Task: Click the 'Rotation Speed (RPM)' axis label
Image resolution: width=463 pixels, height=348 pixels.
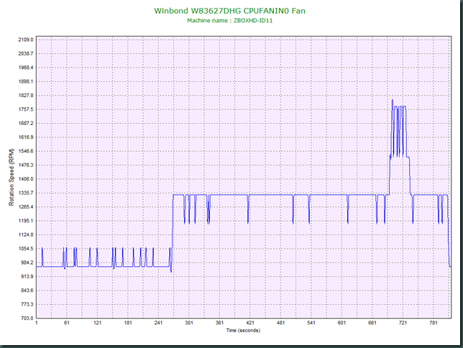Action: [x=12, y=178]
